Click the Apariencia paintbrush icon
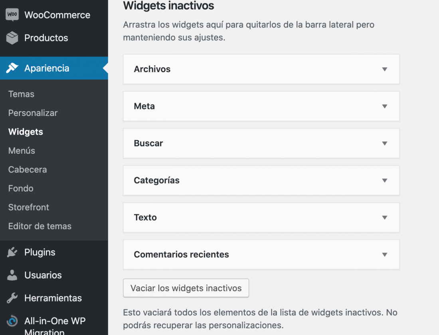This screenshot has height=335, width=439. (12, 68)
